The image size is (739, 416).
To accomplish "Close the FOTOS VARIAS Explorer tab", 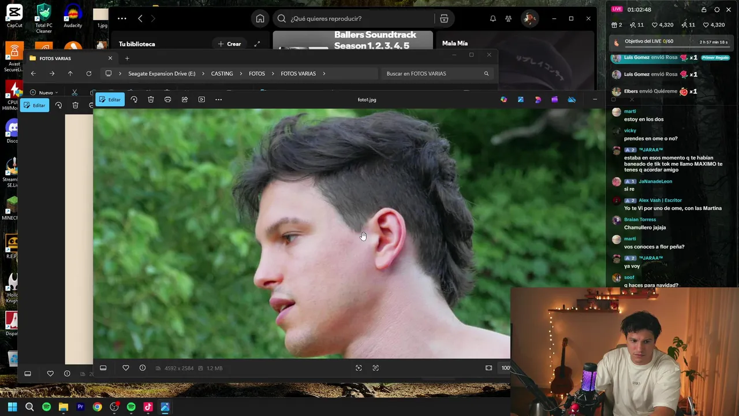I will [110, 58].
